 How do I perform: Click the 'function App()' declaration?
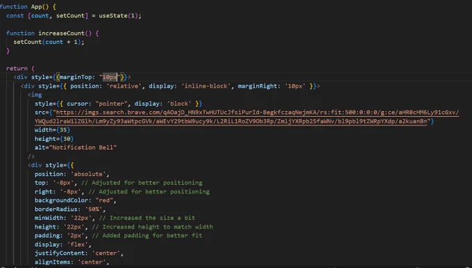(28, 7)
